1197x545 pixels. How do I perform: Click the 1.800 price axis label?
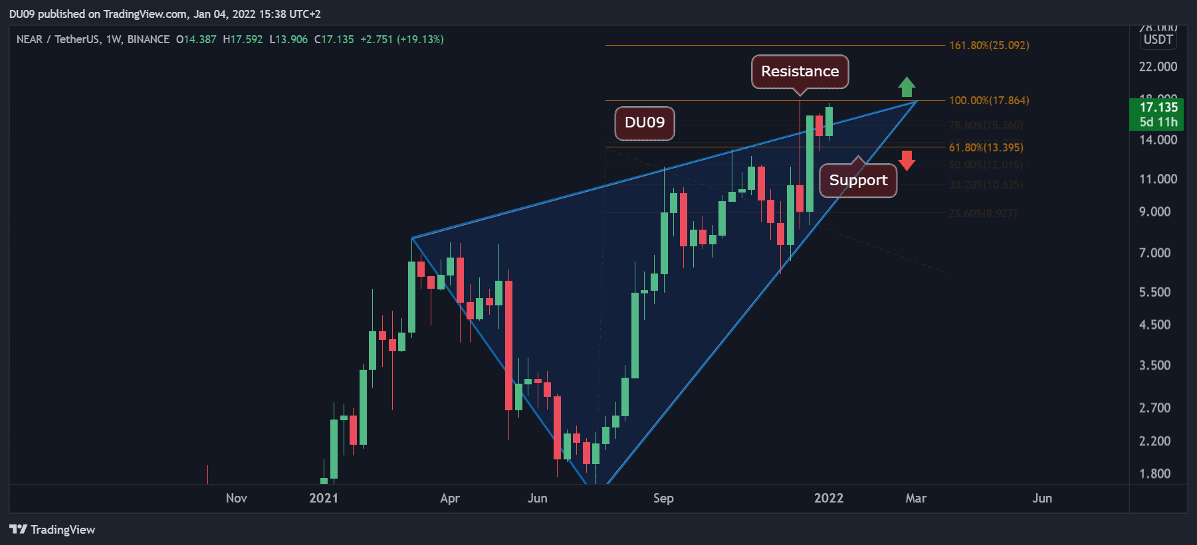tap(1155, 474)
